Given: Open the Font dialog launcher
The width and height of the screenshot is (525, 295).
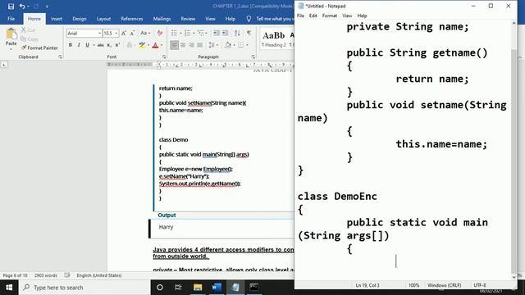Looking at the screenshot, I should click(164, 57).
